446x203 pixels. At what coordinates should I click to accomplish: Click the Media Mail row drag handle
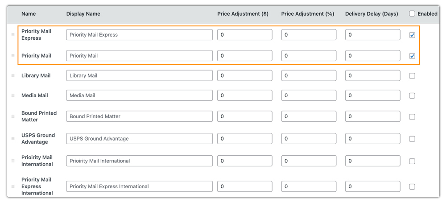(x=13, y=95)
